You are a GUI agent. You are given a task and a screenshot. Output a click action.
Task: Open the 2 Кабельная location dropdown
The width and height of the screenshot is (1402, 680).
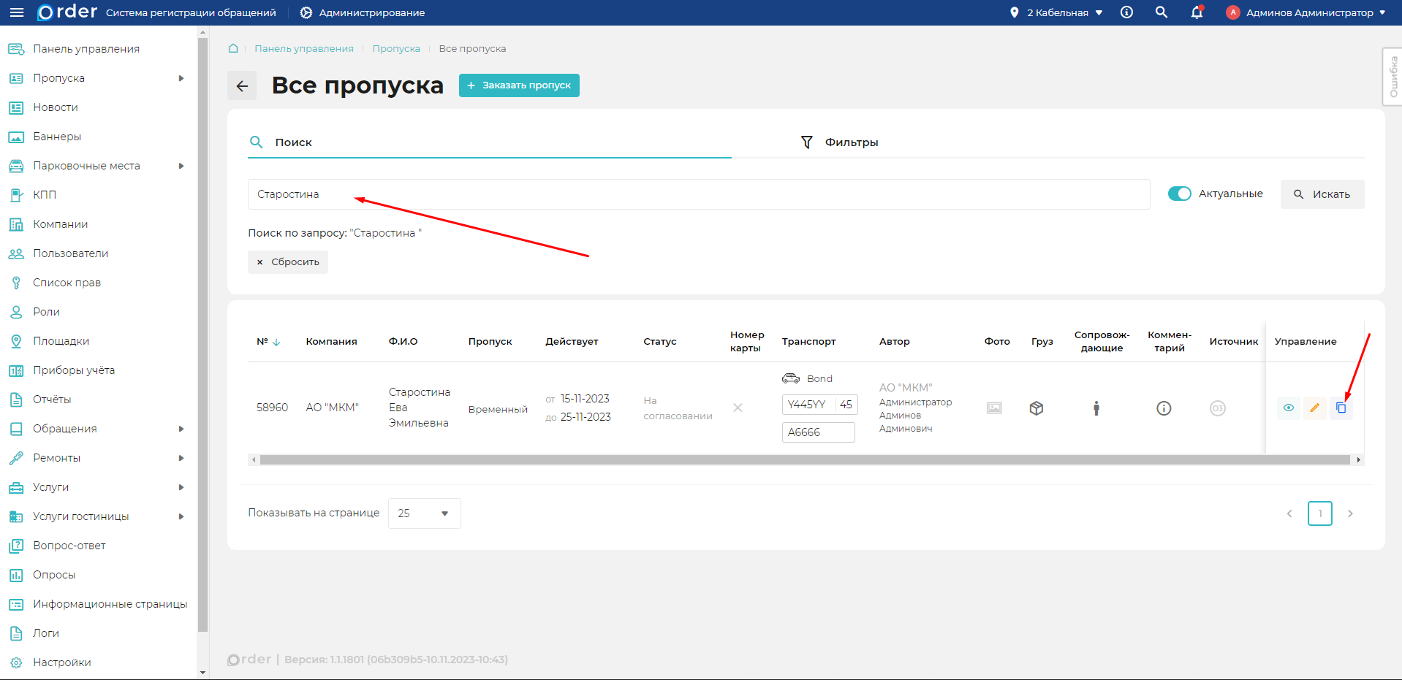[x=1056, y=12]
